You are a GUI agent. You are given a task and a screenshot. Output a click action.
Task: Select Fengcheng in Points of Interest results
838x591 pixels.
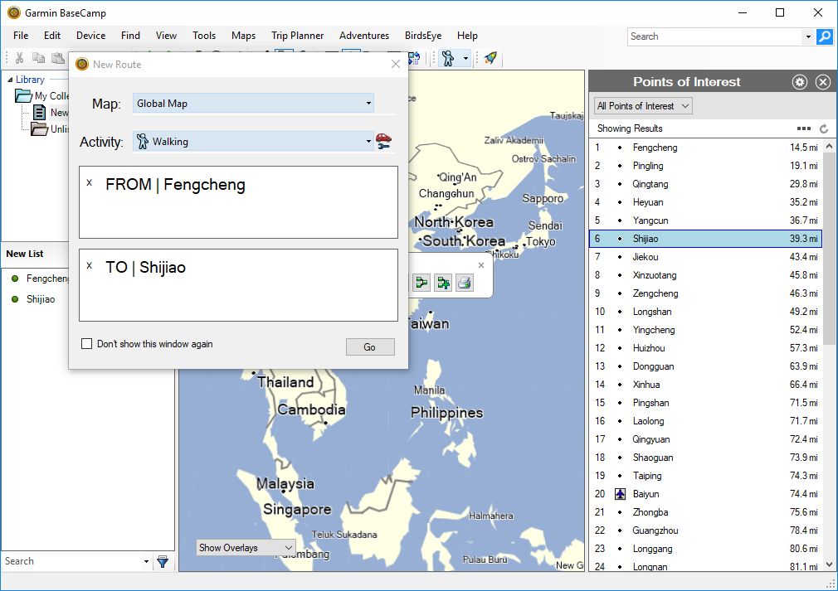click(705, 148)
